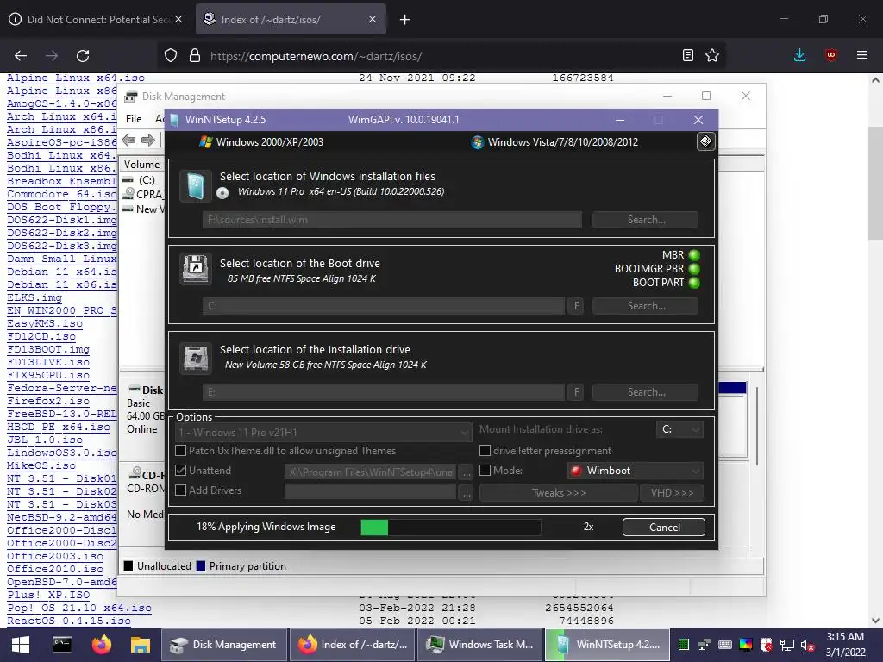The width and height of the screenshot is (883, 662).
Task: Open the pinned Firefox taskbar icon
Action: 102,645
